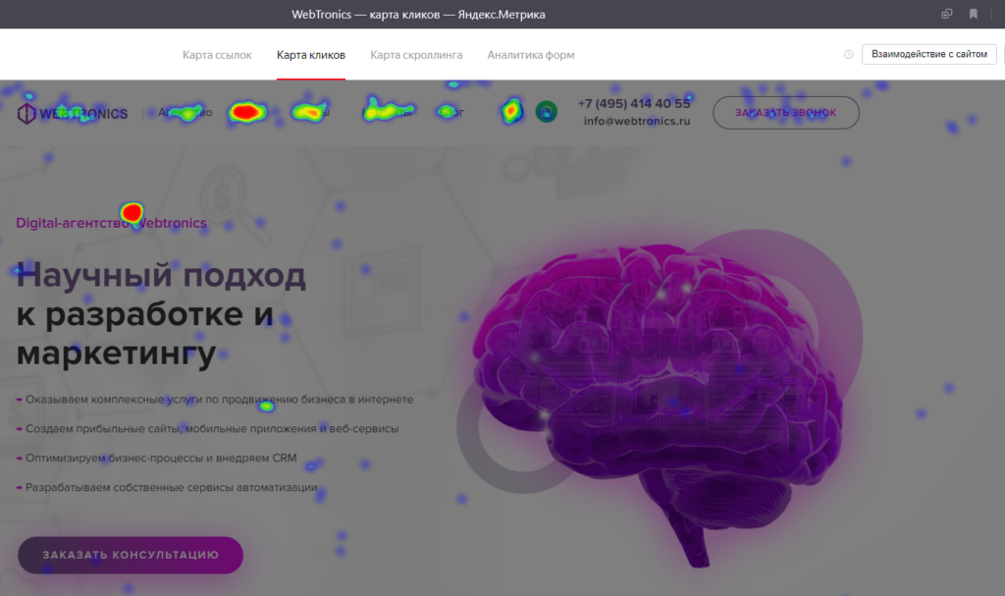Click the Digital-агентство Webtronics caption
Image resolution: width=1005 pixels, height=596 pixels.
coord(111,223)
